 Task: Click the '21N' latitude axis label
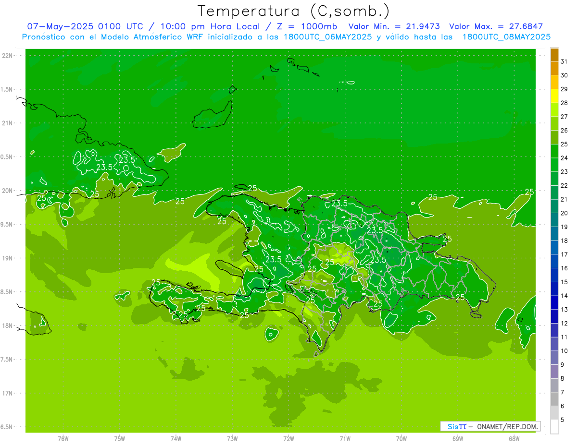[8, 123]
